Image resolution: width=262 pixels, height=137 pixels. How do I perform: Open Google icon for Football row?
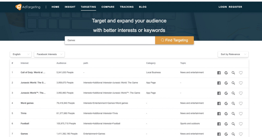click(x=226, y=124)
